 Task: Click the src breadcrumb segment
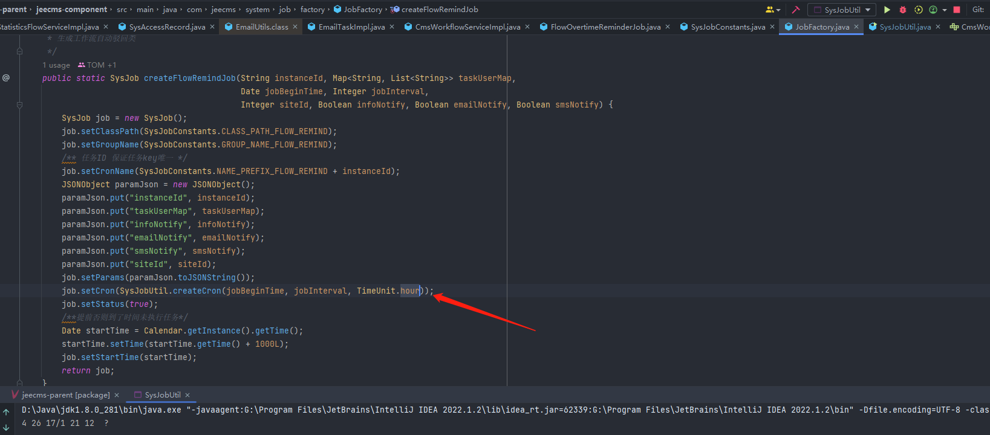[x=122, y=10]
